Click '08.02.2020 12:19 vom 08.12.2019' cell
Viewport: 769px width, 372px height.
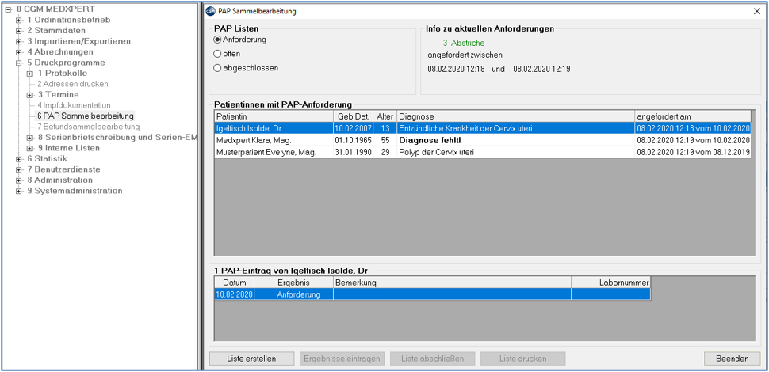[693, 152]
